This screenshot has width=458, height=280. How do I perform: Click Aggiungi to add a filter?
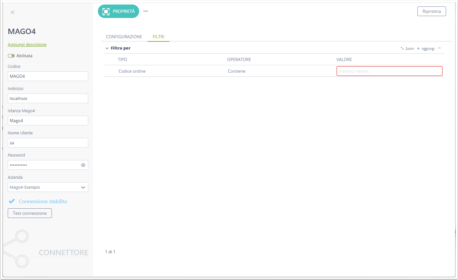click(426, 49)
